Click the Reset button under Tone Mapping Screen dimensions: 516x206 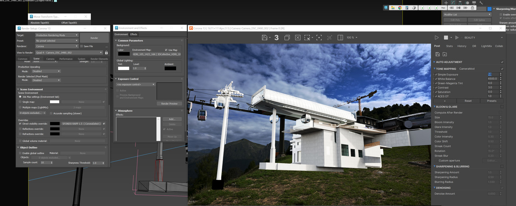(468, 101)
